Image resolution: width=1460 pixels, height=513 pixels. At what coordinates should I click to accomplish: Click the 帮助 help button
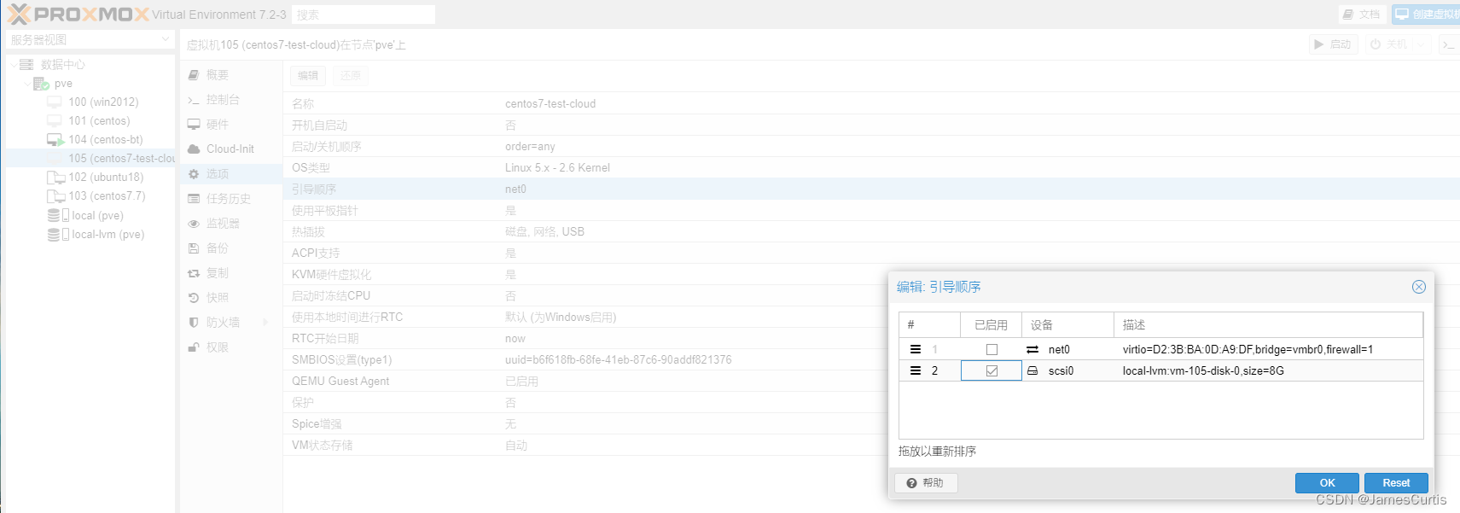(x=926, y=483)
